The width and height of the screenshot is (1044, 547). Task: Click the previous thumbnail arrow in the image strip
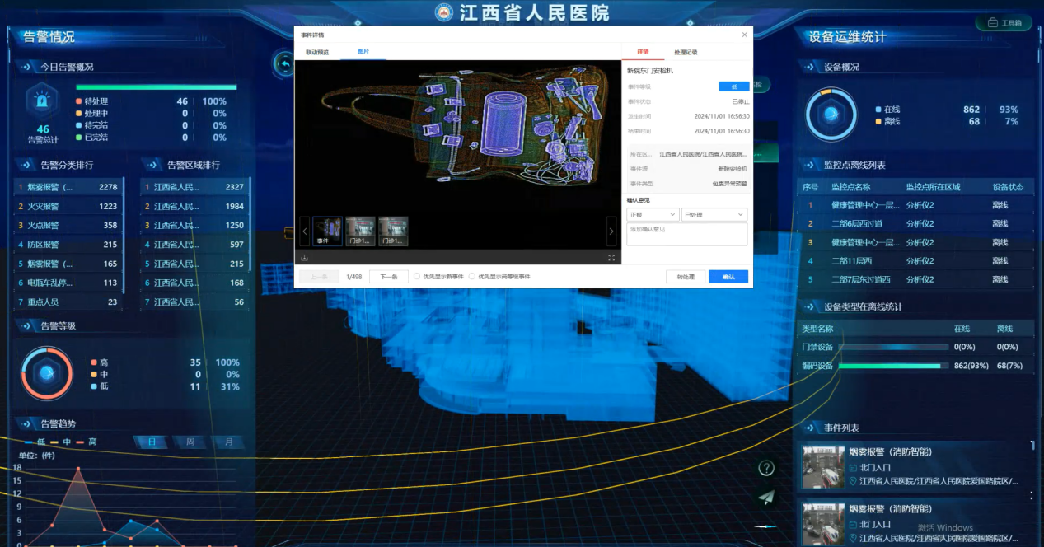point(305,232)
